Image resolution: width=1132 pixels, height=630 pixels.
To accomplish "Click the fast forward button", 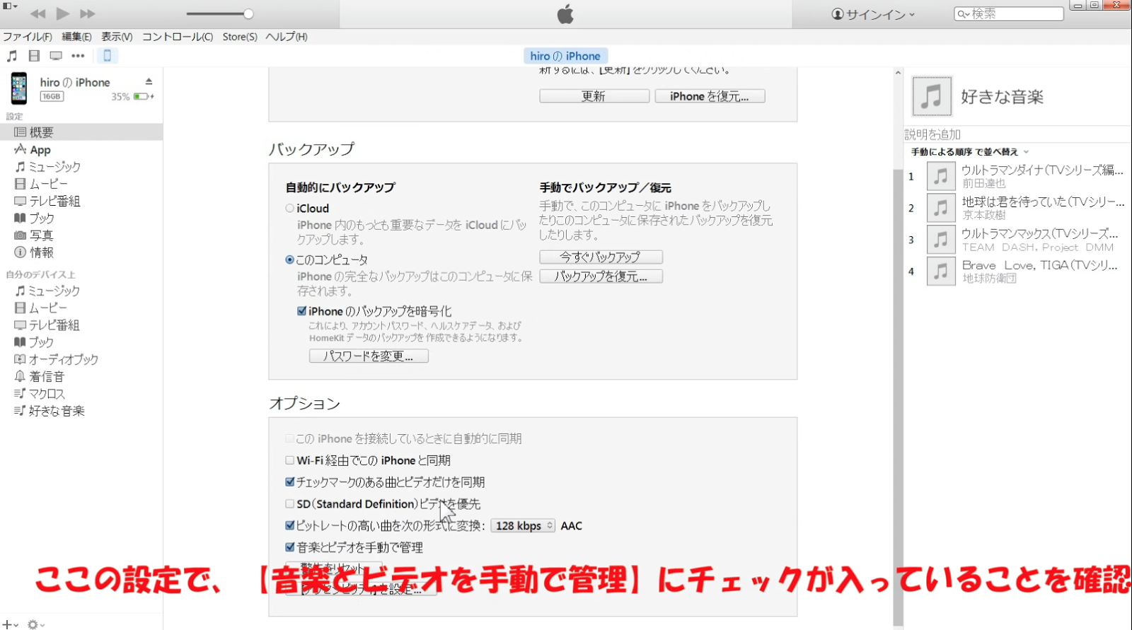I will coord(88,13).
